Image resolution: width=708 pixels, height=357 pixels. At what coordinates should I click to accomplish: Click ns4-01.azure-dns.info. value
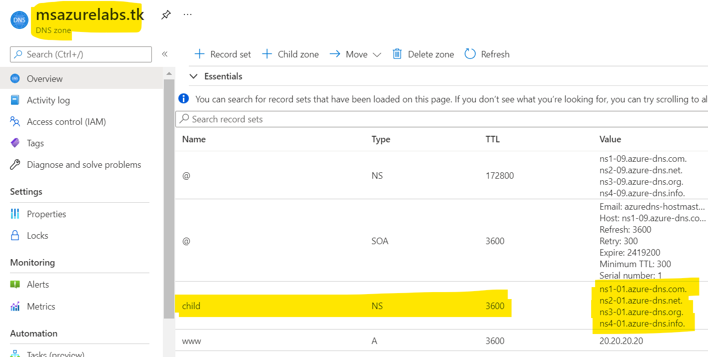tap(642, 324)
